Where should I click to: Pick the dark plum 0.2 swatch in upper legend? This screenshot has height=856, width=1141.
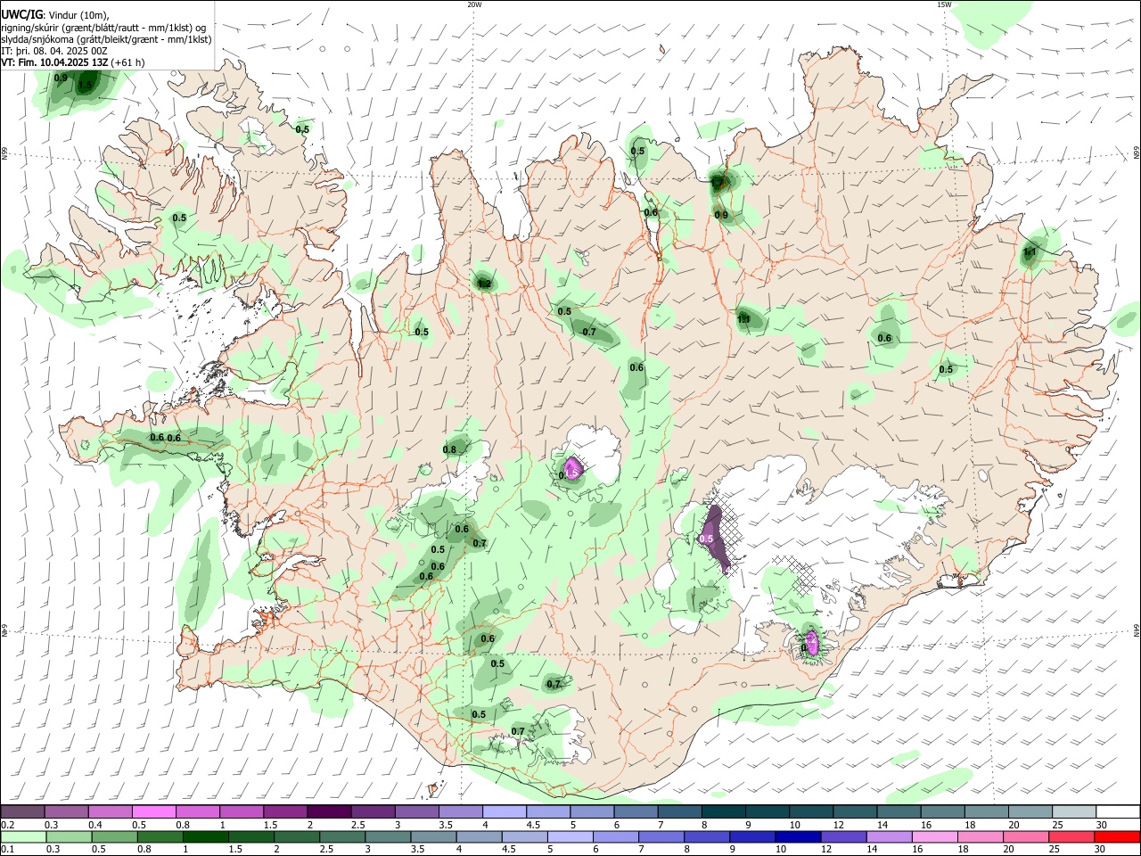[23, 812]
